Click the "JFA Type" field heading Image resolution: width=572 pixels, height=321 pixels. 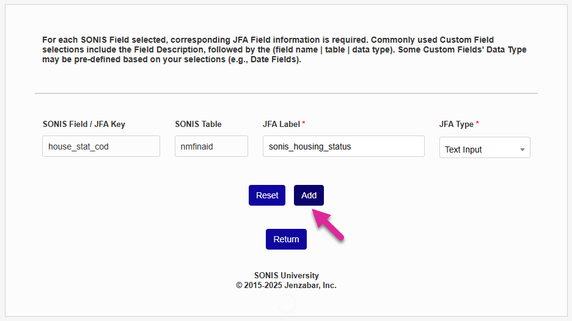tap(456, 124)
